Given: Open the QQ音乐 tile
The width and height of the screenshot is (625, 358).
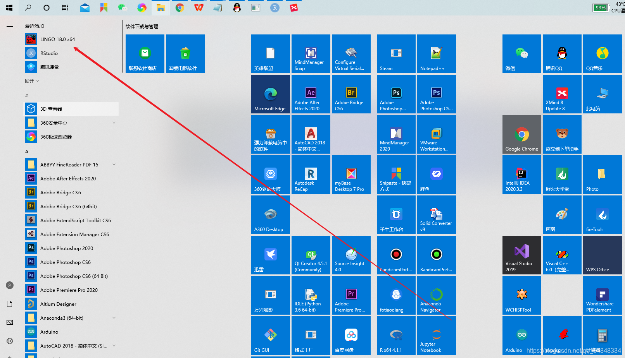Looking at the screenshot, I should (603, 54).
